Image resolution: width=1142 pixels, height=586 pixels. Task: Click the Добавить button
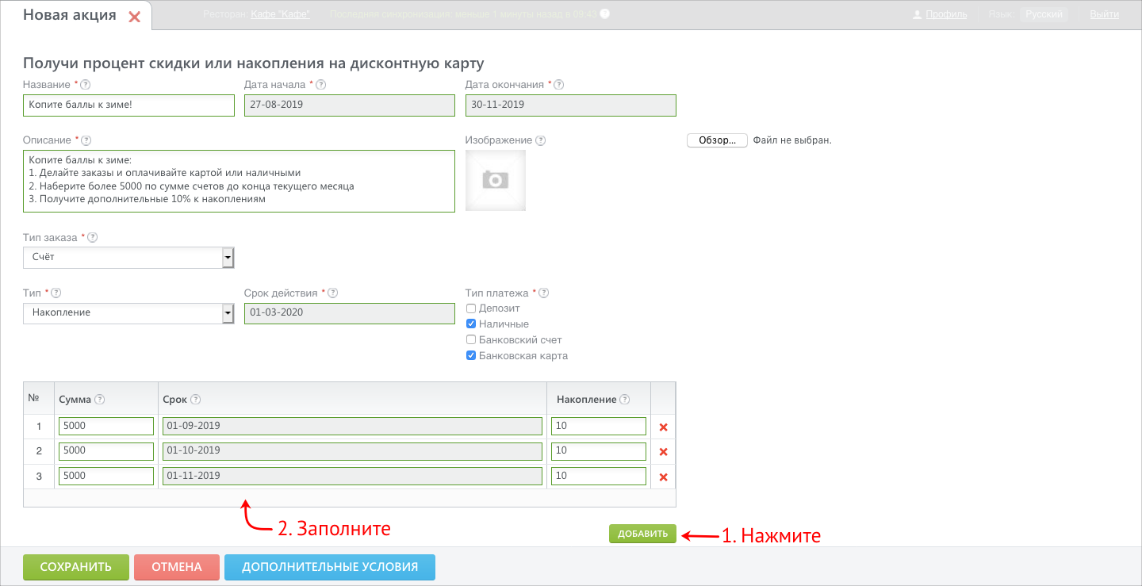tap(643, 534)
